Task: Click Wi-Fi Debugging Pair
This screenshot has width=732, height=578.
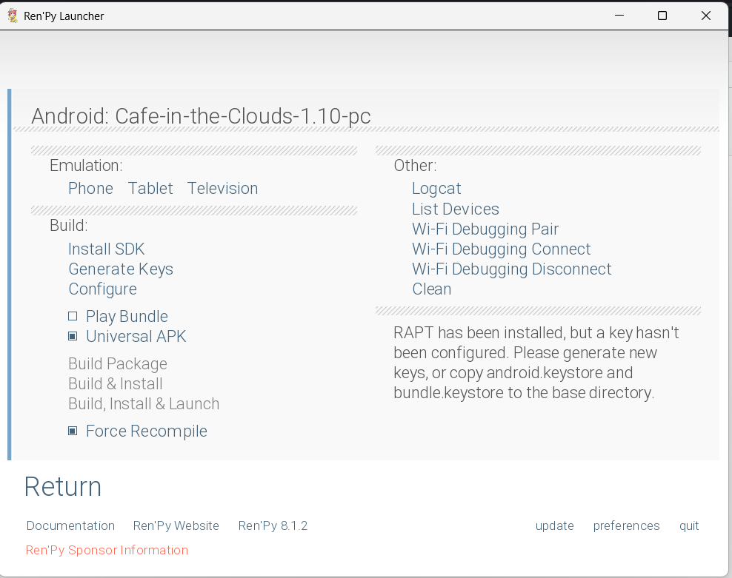Action: (x=485, y=229)
